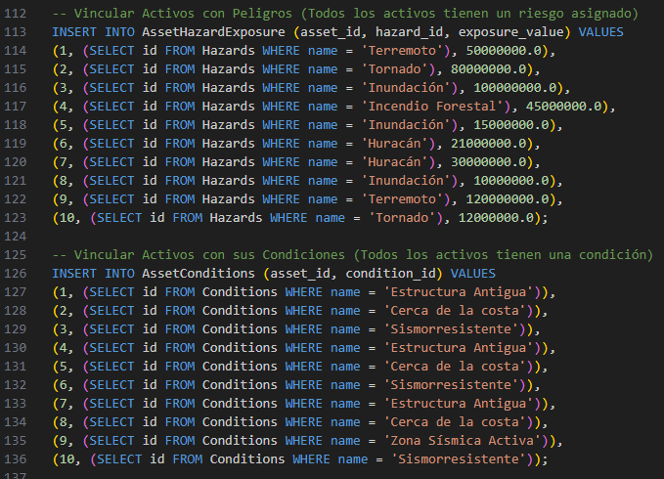This screenshot has height=479, width=664.
Task: Click the string 'Tornado' on line 115
Action: (394, 69)
